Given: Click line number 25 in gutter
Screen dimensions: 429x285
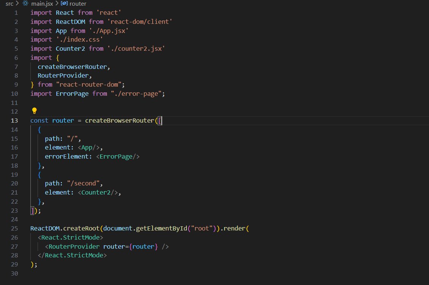Looking at the screenshot, I should 14,229.
